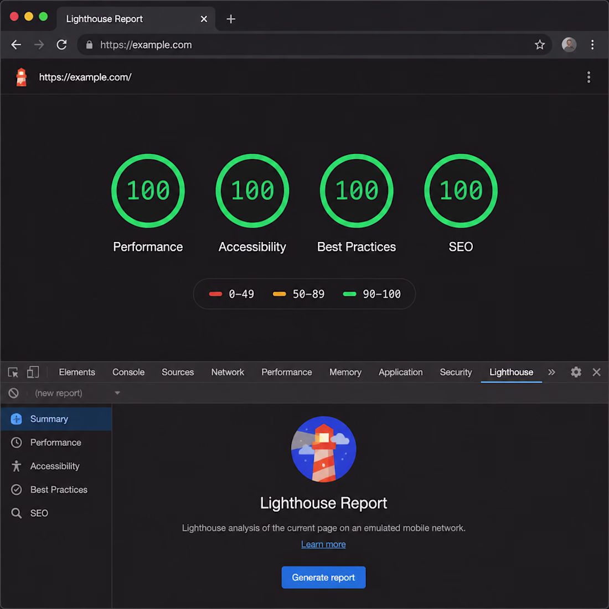
Task: Click the green 90–100 legend swatch
Action: pyautogui.click(x=349, y=294)
